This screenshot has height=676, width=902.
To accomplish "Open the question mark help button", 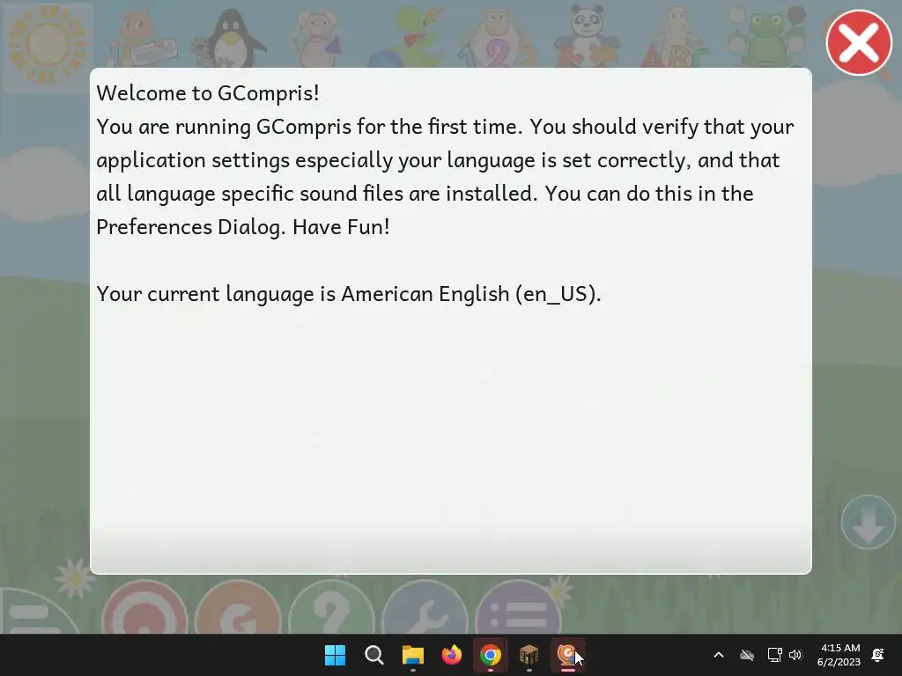I will click(331, 607).
